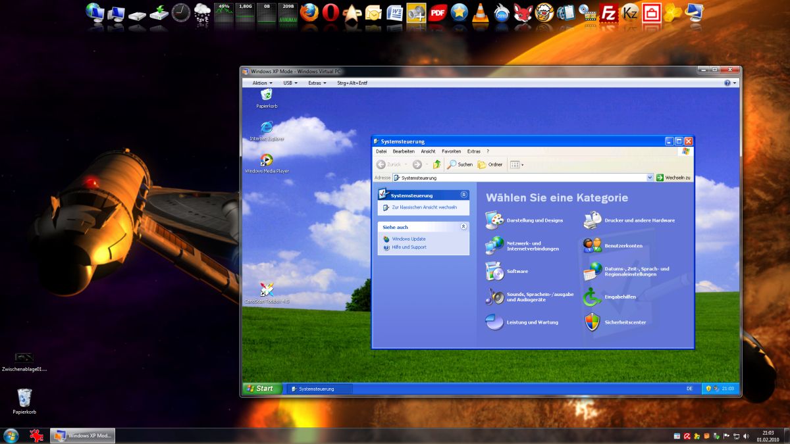Viewport: 790px width, 444px height.
Task: Open the Software category
Action: click(x=507, y=271)
